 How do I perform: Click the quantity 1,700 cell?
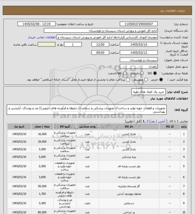coord(42,194)
